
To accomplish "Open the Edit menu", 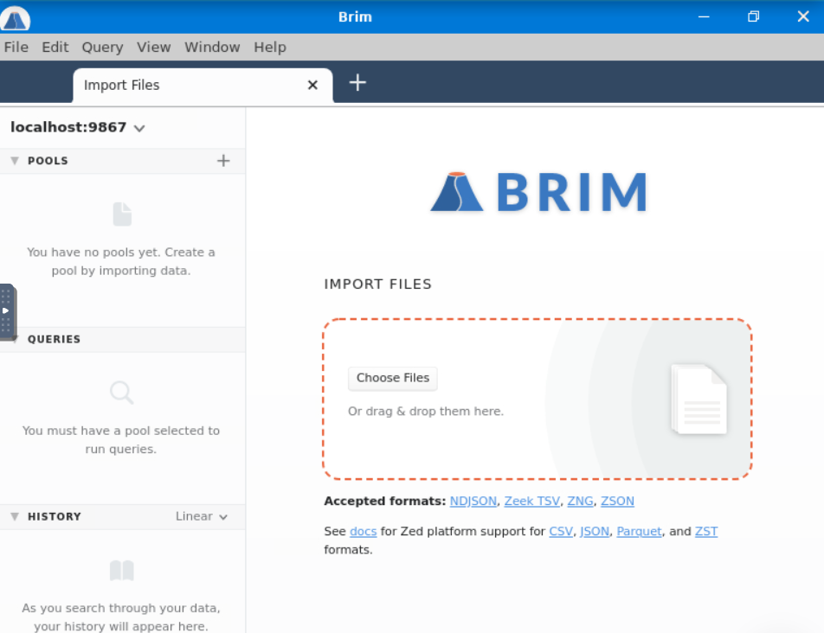I will (x=55, y=48).
